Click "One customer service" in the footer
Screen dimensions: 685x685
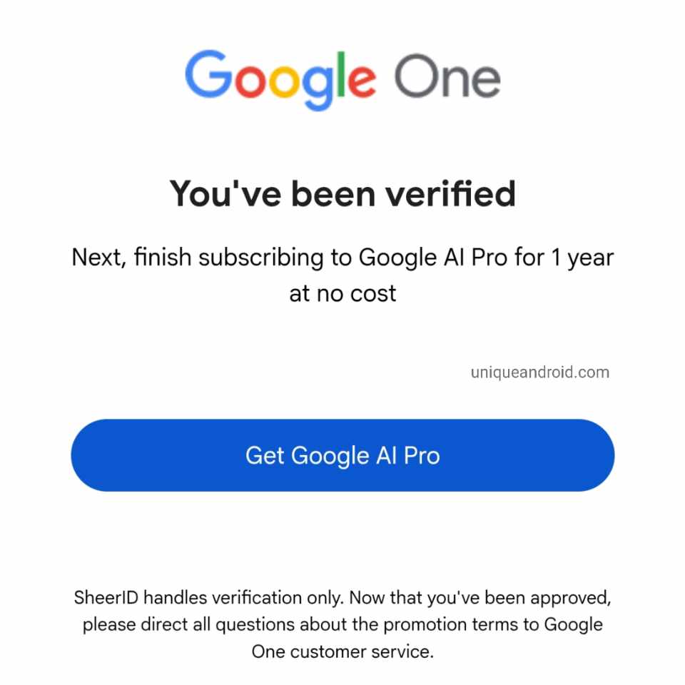point(342,651)
